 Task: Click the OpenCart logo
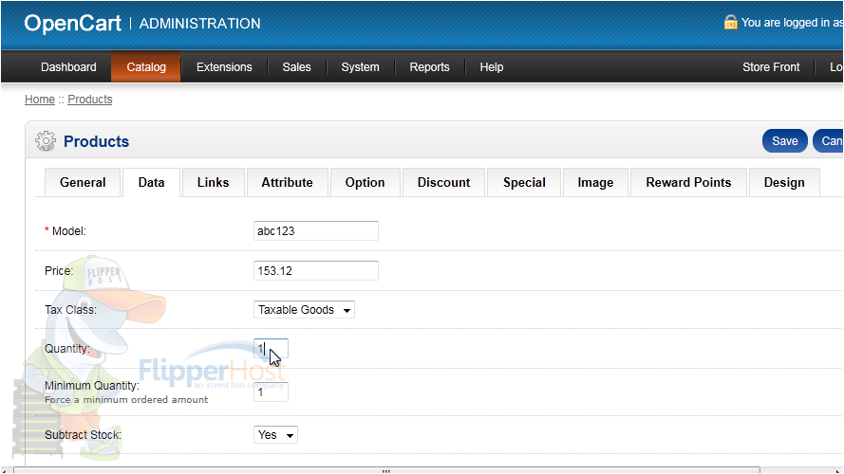[73, 23]
